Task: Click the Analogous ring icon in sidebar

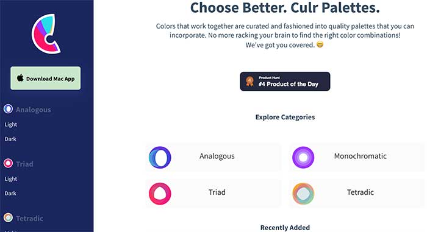Action: 8,109
